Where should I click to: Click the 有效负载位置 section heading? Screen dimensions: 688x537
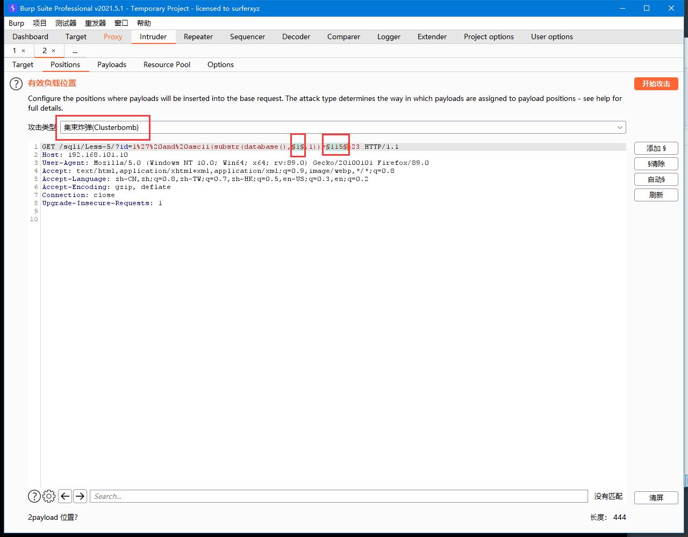pos(52,83)
